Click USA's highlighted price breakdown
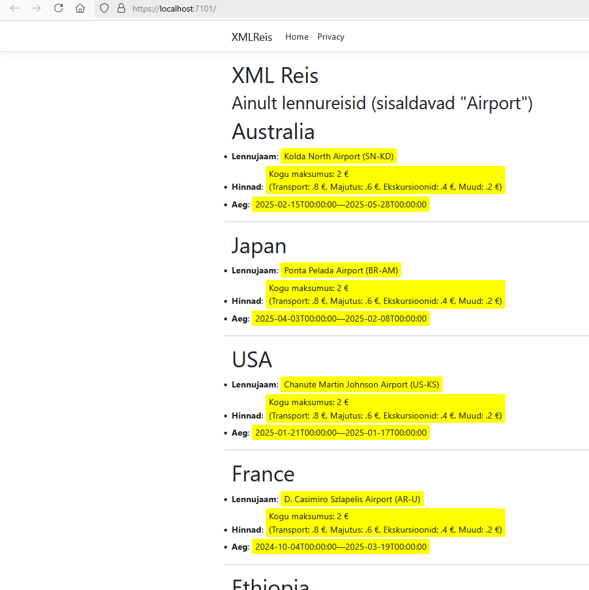This screenshot has height=590, width=589. pos(385,409)
